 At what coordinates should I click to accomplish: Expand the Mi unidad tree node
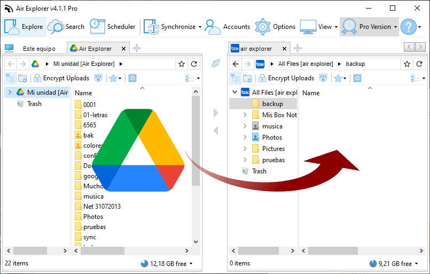pos(10,93)
